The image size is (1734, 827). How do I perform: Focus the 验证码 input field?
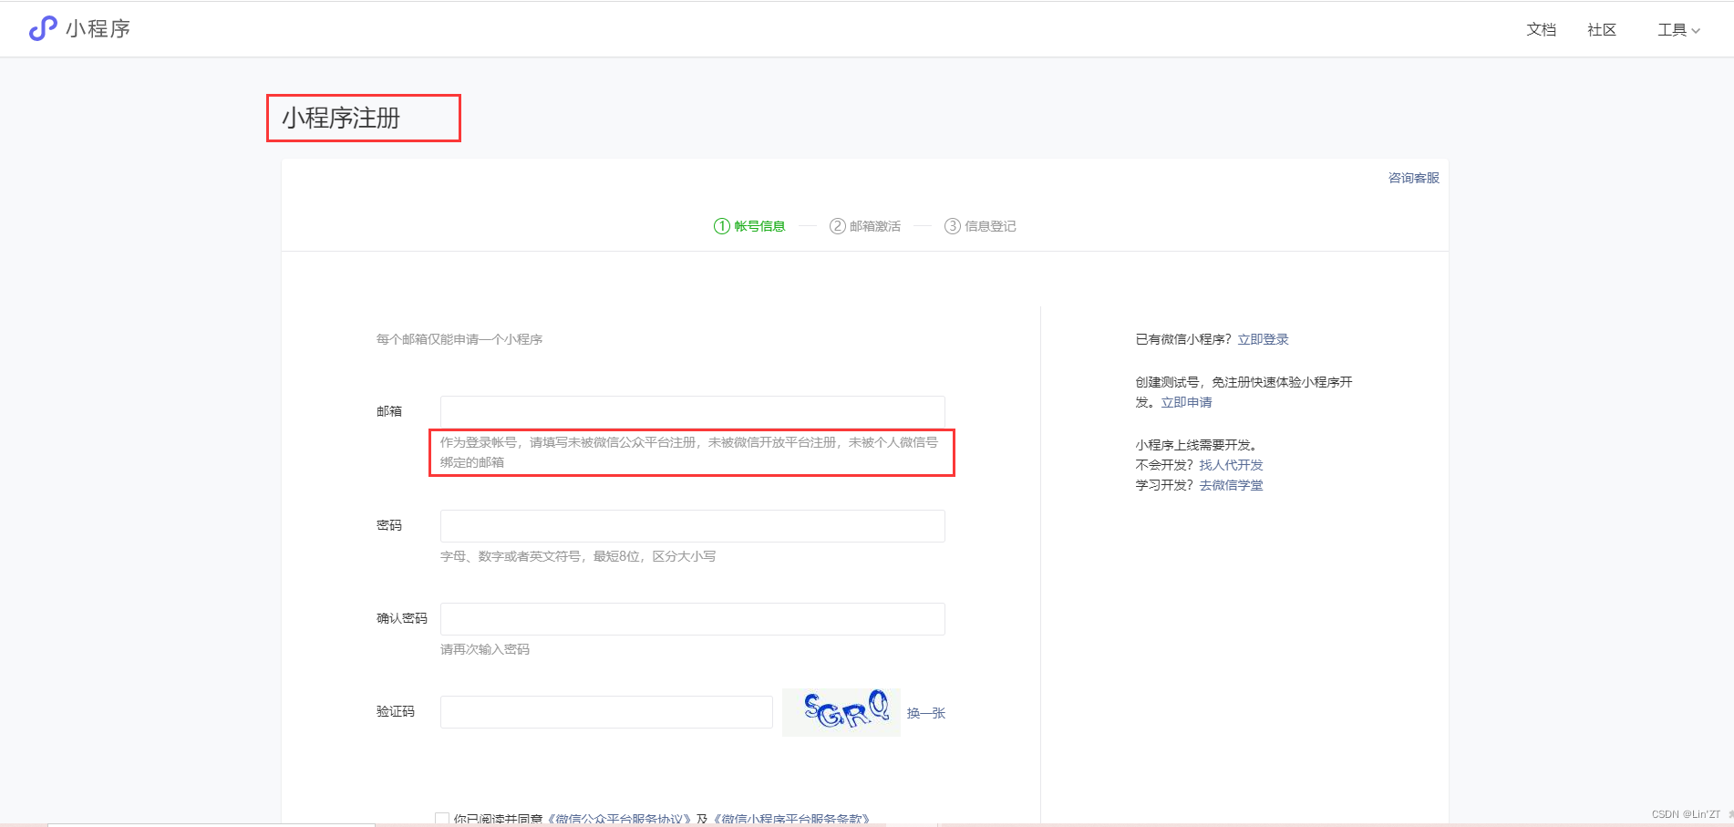coord(606,712)
